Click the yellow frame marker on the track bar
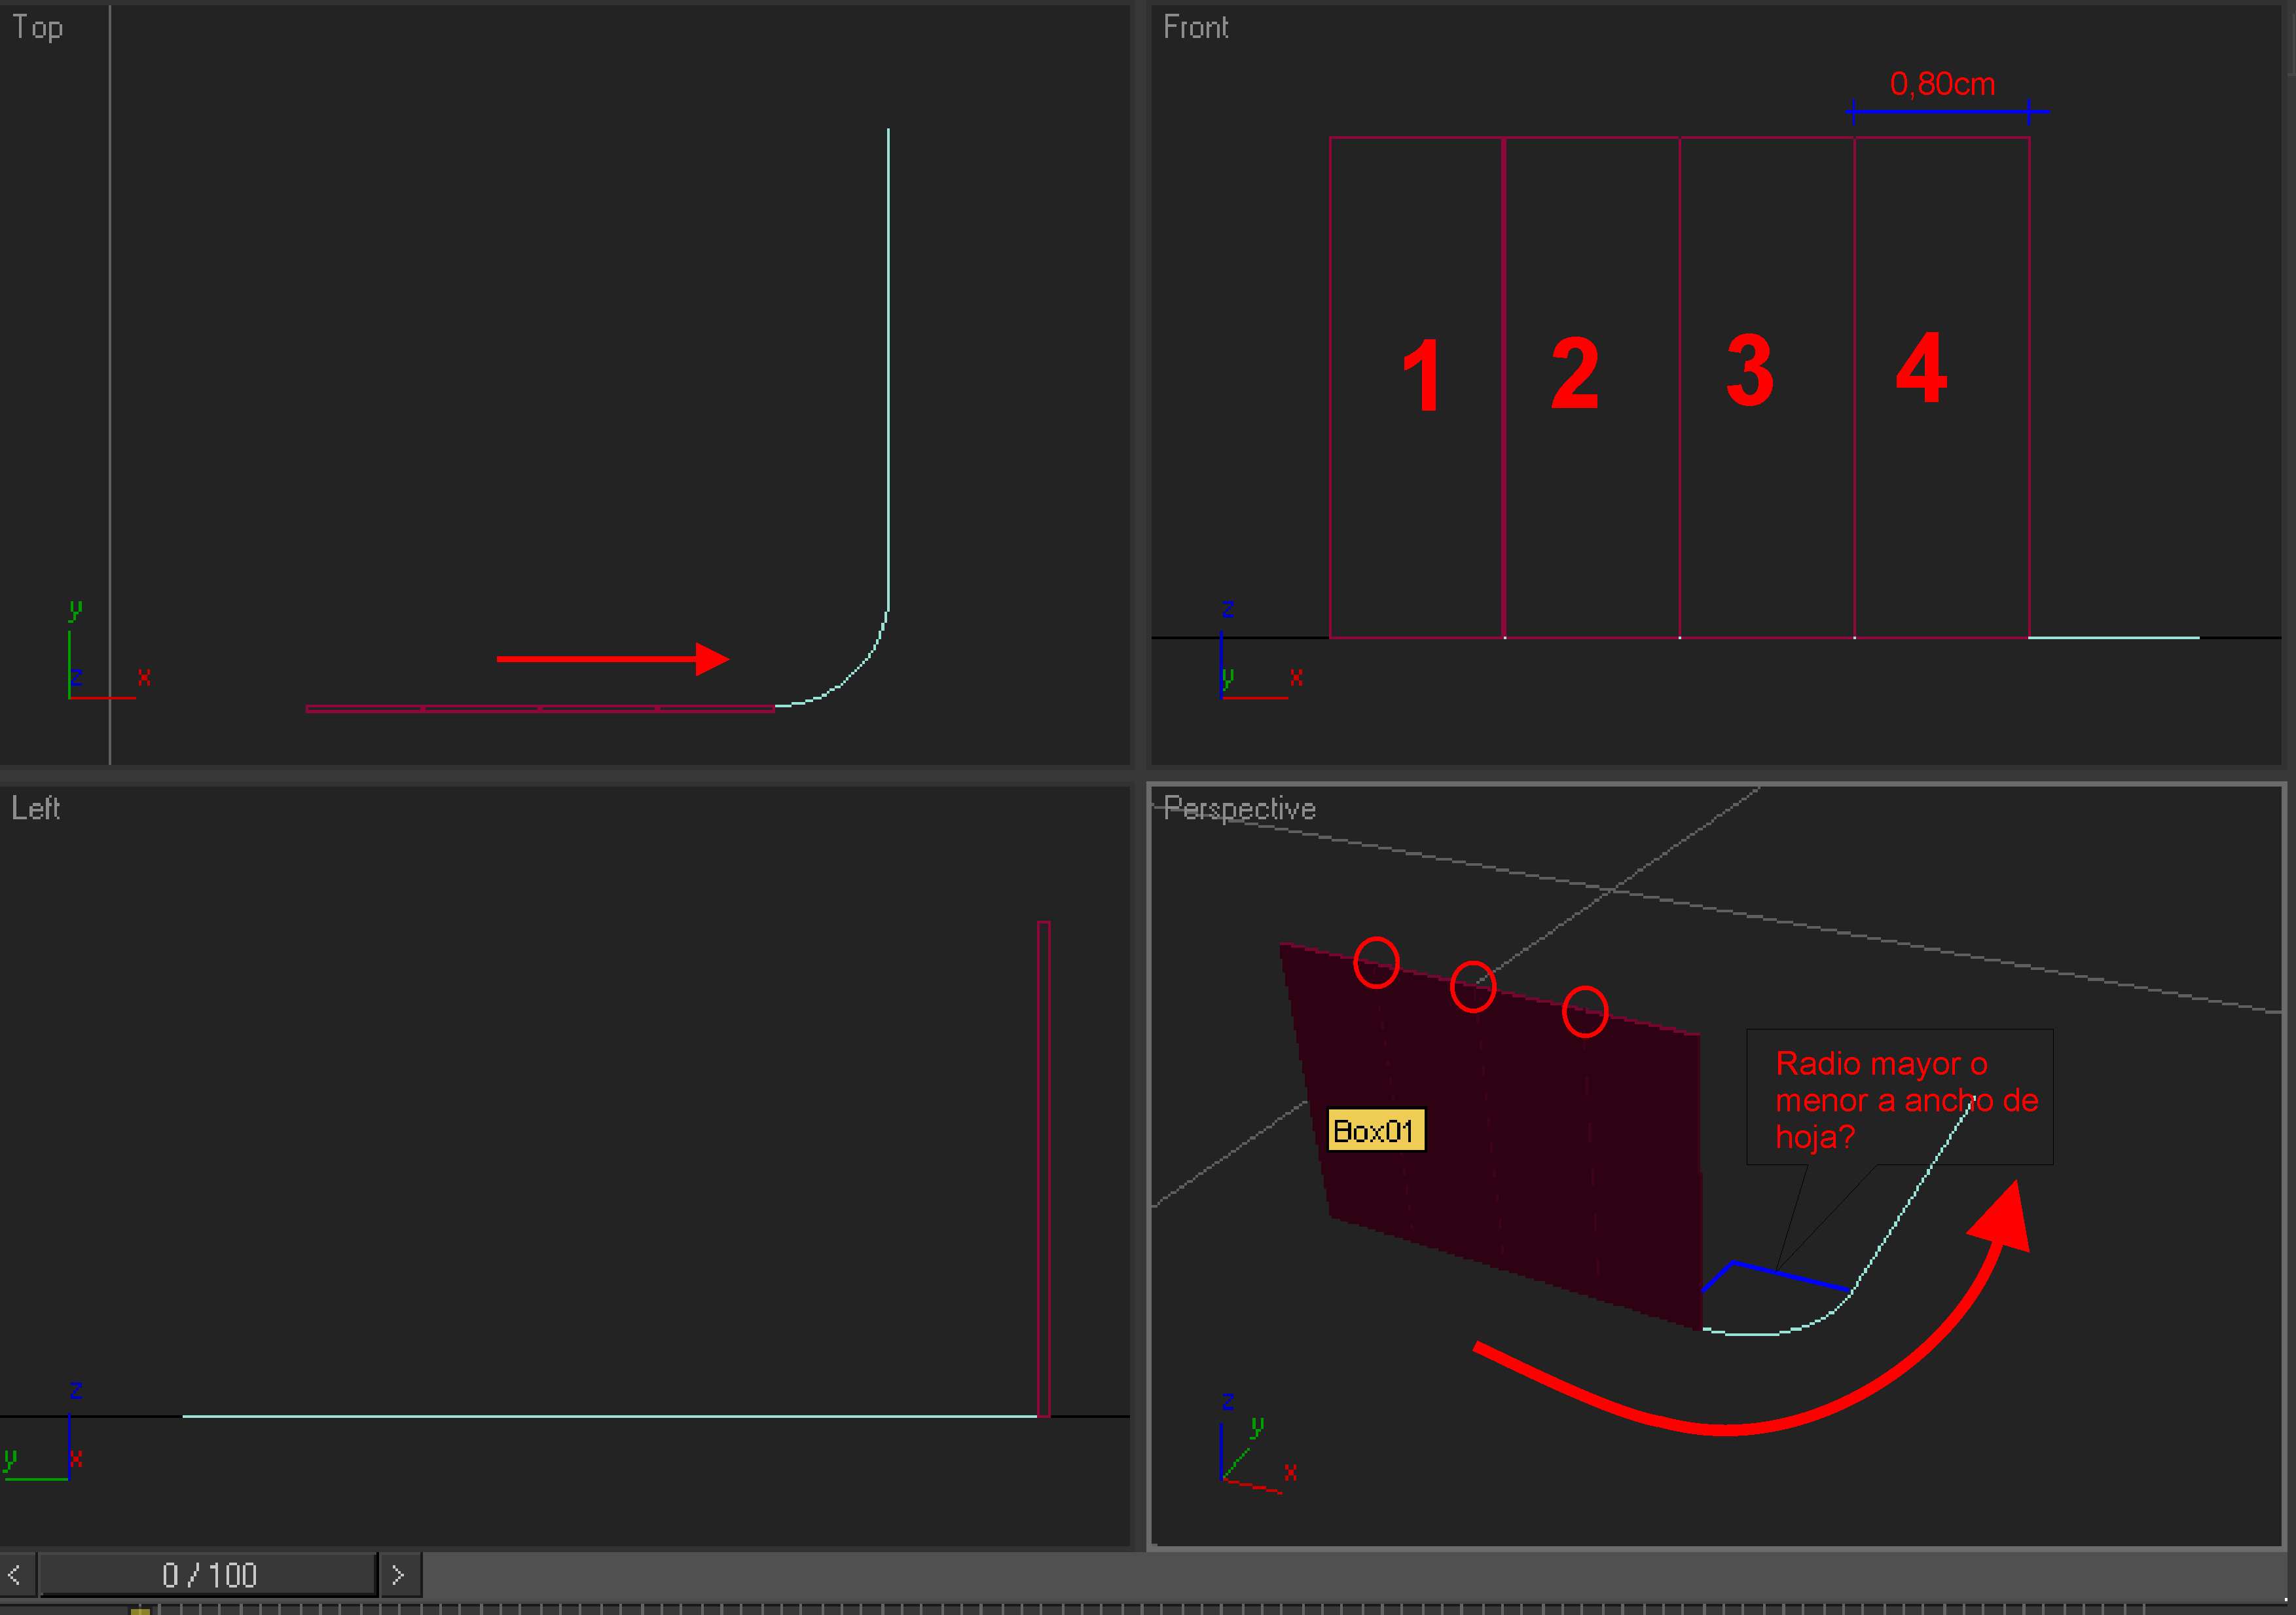Screen dimensions: 2296x1615 (x=140, y=1610)
